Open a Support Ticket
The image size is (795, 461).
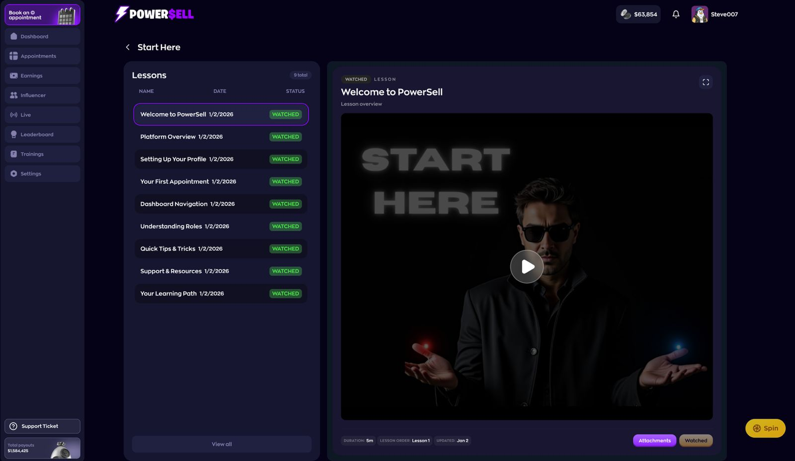(x=42, y=426)
